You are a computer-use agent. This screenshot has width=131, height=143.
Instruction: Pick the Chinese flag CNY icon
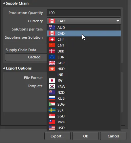(52, 45)
